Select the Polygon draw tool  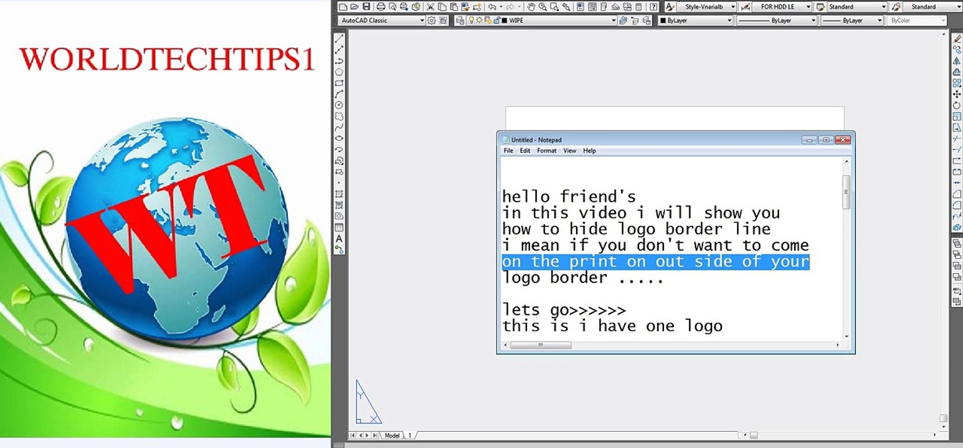pos(339,72)
